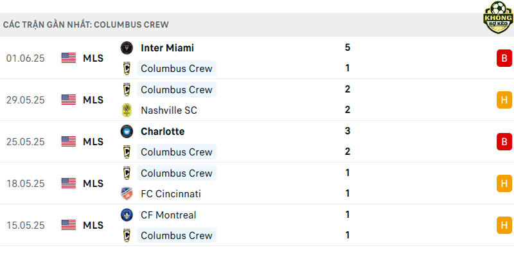Open the Inter Miami team link
The width and height of the screenshot is (514, 257).
click(x=167, y=48)
